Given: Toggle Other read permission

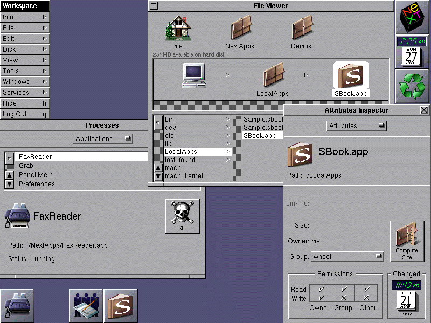Looking at the screenshot, I should point(366,289).
